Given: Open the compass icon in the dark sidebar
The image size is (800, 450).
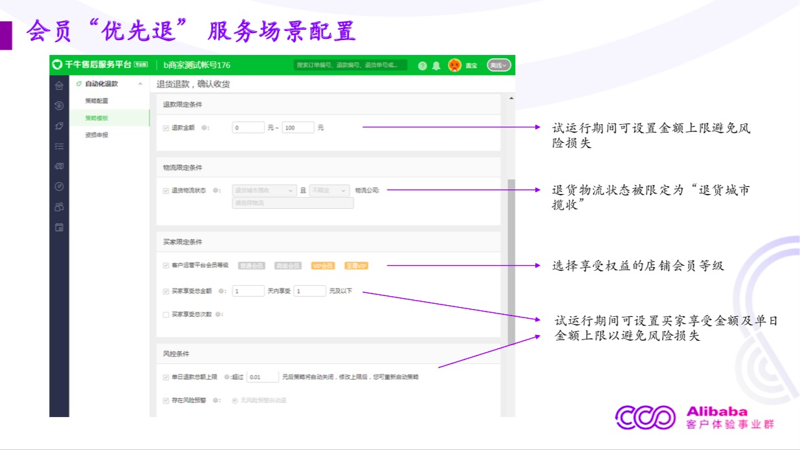Looking at the screenshot, I should [59, 186].
